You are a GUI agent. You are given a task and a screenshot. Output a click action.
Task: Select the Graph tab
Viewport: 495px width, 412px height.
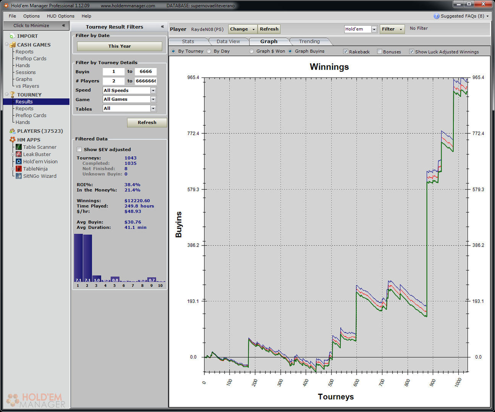pyautogui.click(x=269, y=41)
